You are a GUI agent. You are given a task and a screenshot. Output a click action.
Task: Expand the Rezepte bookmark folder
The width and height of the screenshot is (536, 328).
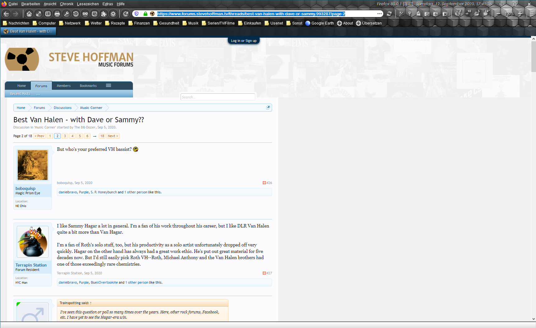click(115, 23)
